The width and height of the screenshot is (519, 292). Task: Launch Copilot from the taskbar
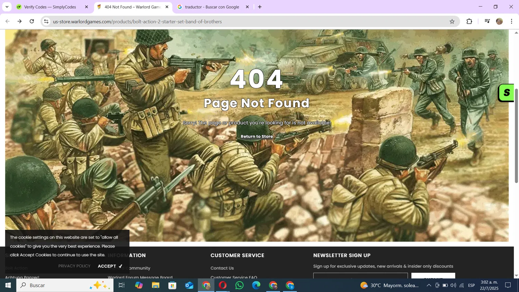[x=139, y=285]
